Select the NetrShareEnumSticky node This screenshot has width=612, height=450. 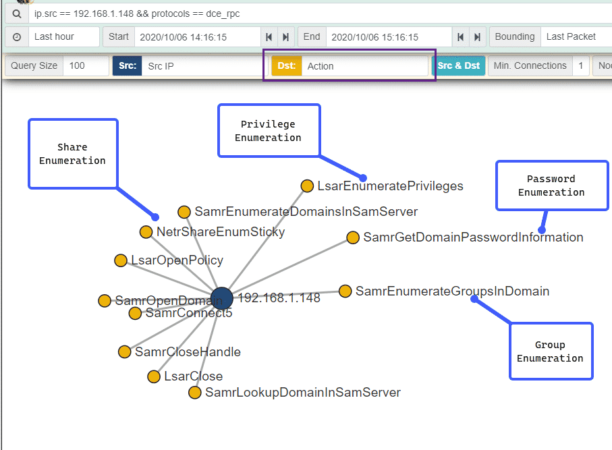pyautogui.click(x=146, y=232)
